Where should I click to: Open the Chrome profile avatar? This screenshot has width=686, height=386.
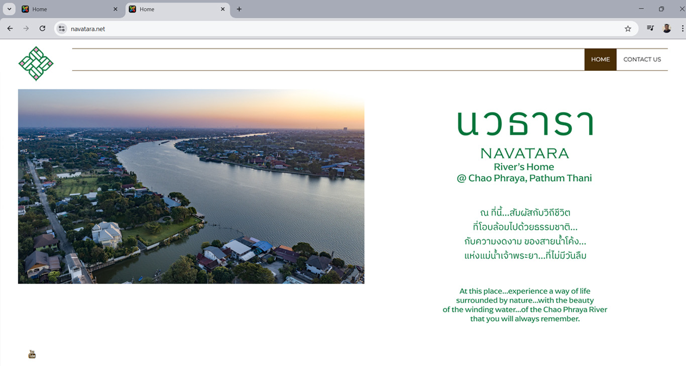667,29
